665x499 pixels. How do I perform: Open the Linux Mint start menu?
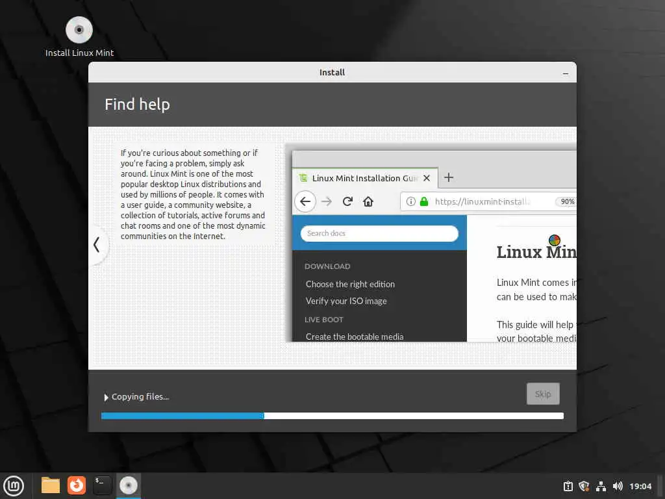coord(14,486)
